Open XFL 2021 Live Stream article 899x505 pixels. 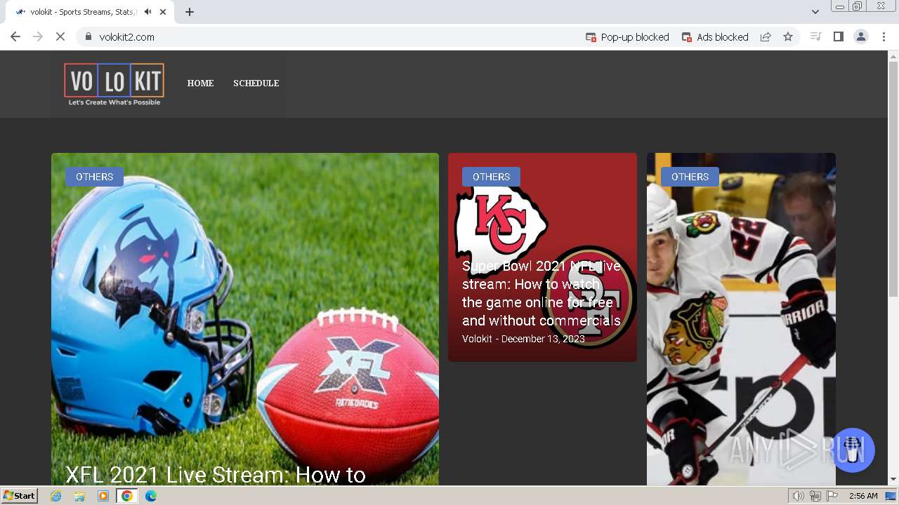(216, 475)
